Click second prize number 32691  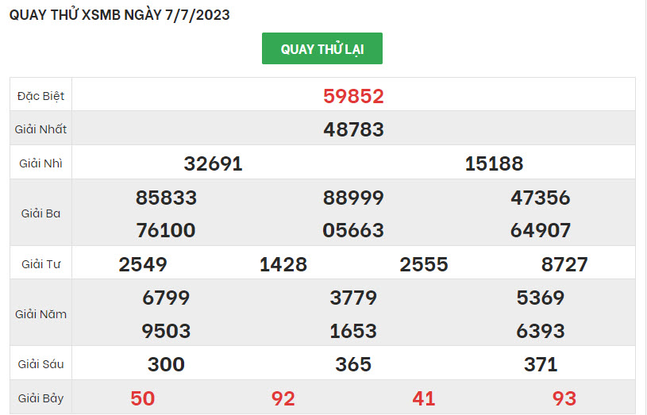(213, 163)
